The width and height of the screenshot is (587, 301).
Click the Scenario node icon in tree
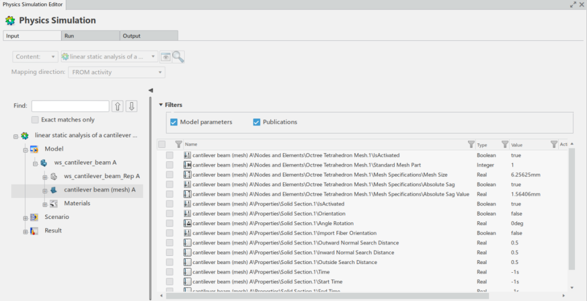click(x=34, y=217)
